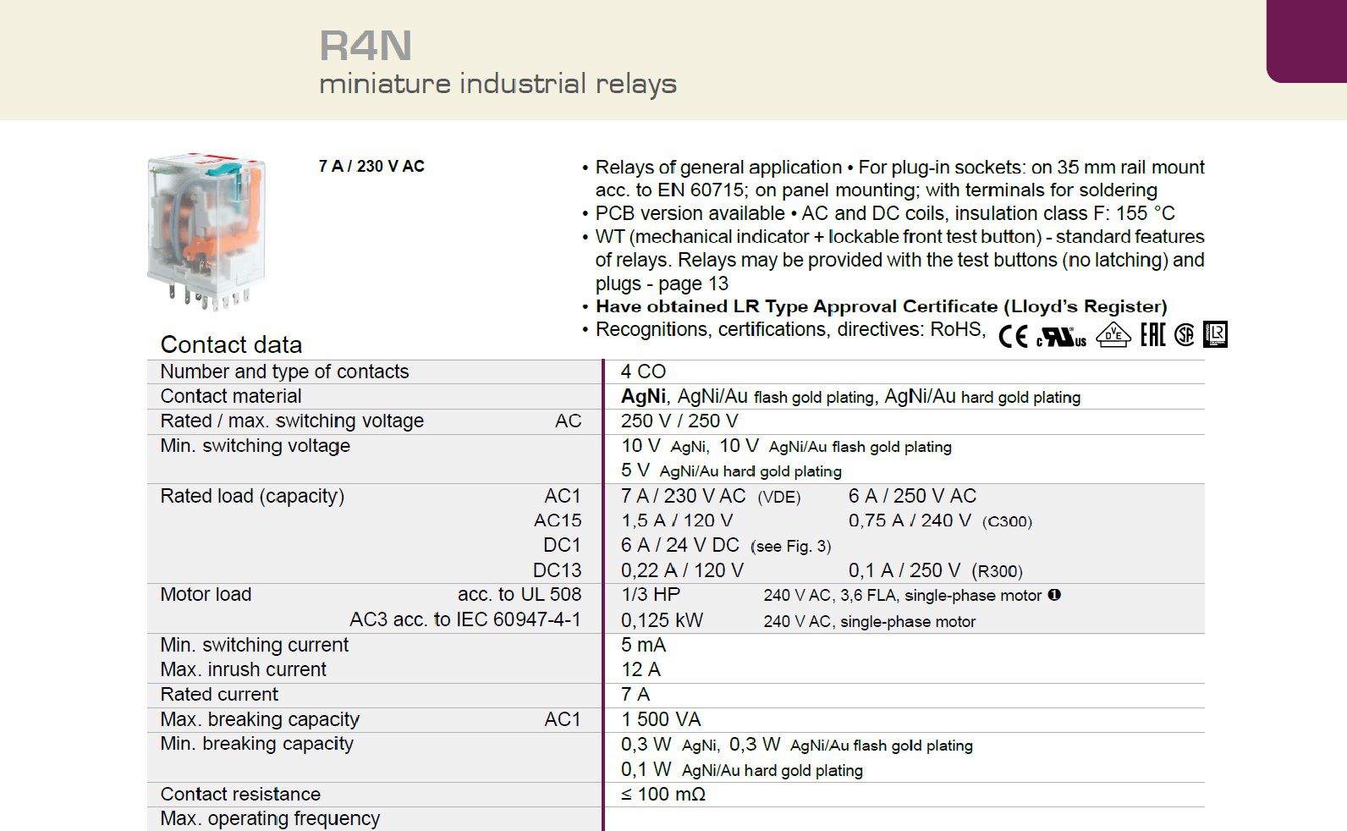Click the CE conformity mark

click(x=1013, y=336)
